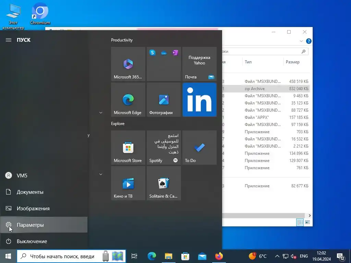Open File Explorer from taskbar
351x263 pixels.
coord(168,256)
